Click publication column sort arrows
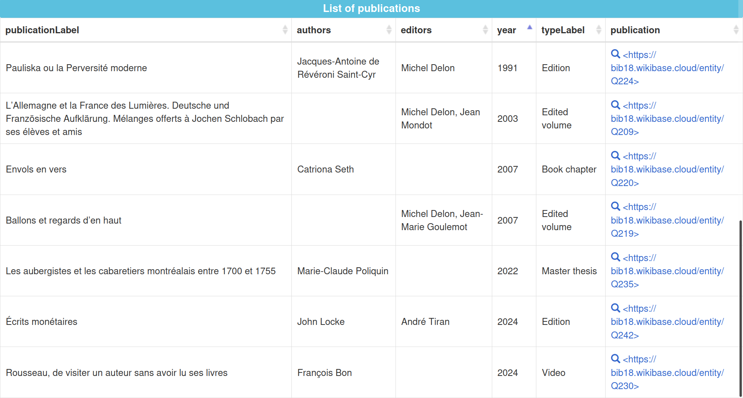Image resolution: width=743 pixels, height=398 pixels. (x=736, y=30)
